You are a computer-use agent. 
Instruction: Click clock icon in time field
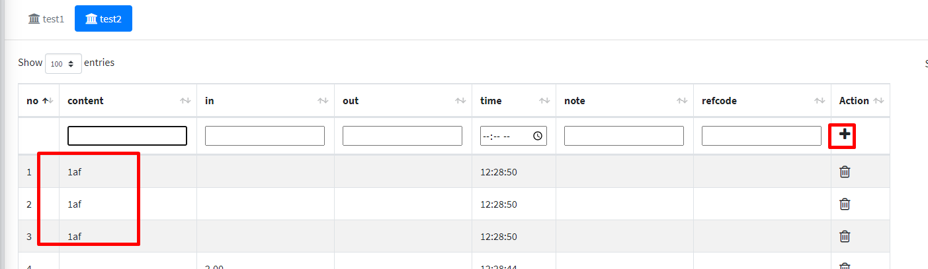(538, 136)
